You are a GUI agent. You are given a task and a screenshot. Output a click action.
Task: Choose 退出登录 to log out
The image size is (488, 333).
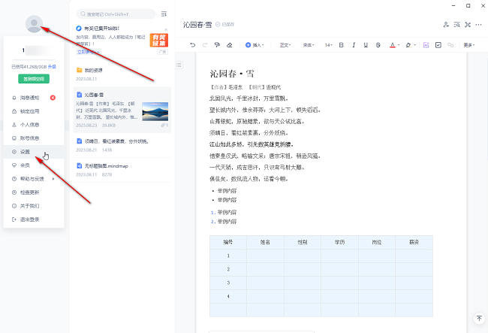(x=34, y=219)
